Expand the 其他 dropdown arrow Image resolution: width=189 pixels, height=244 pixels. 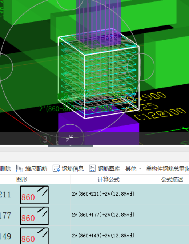click(x=140, y=169)
